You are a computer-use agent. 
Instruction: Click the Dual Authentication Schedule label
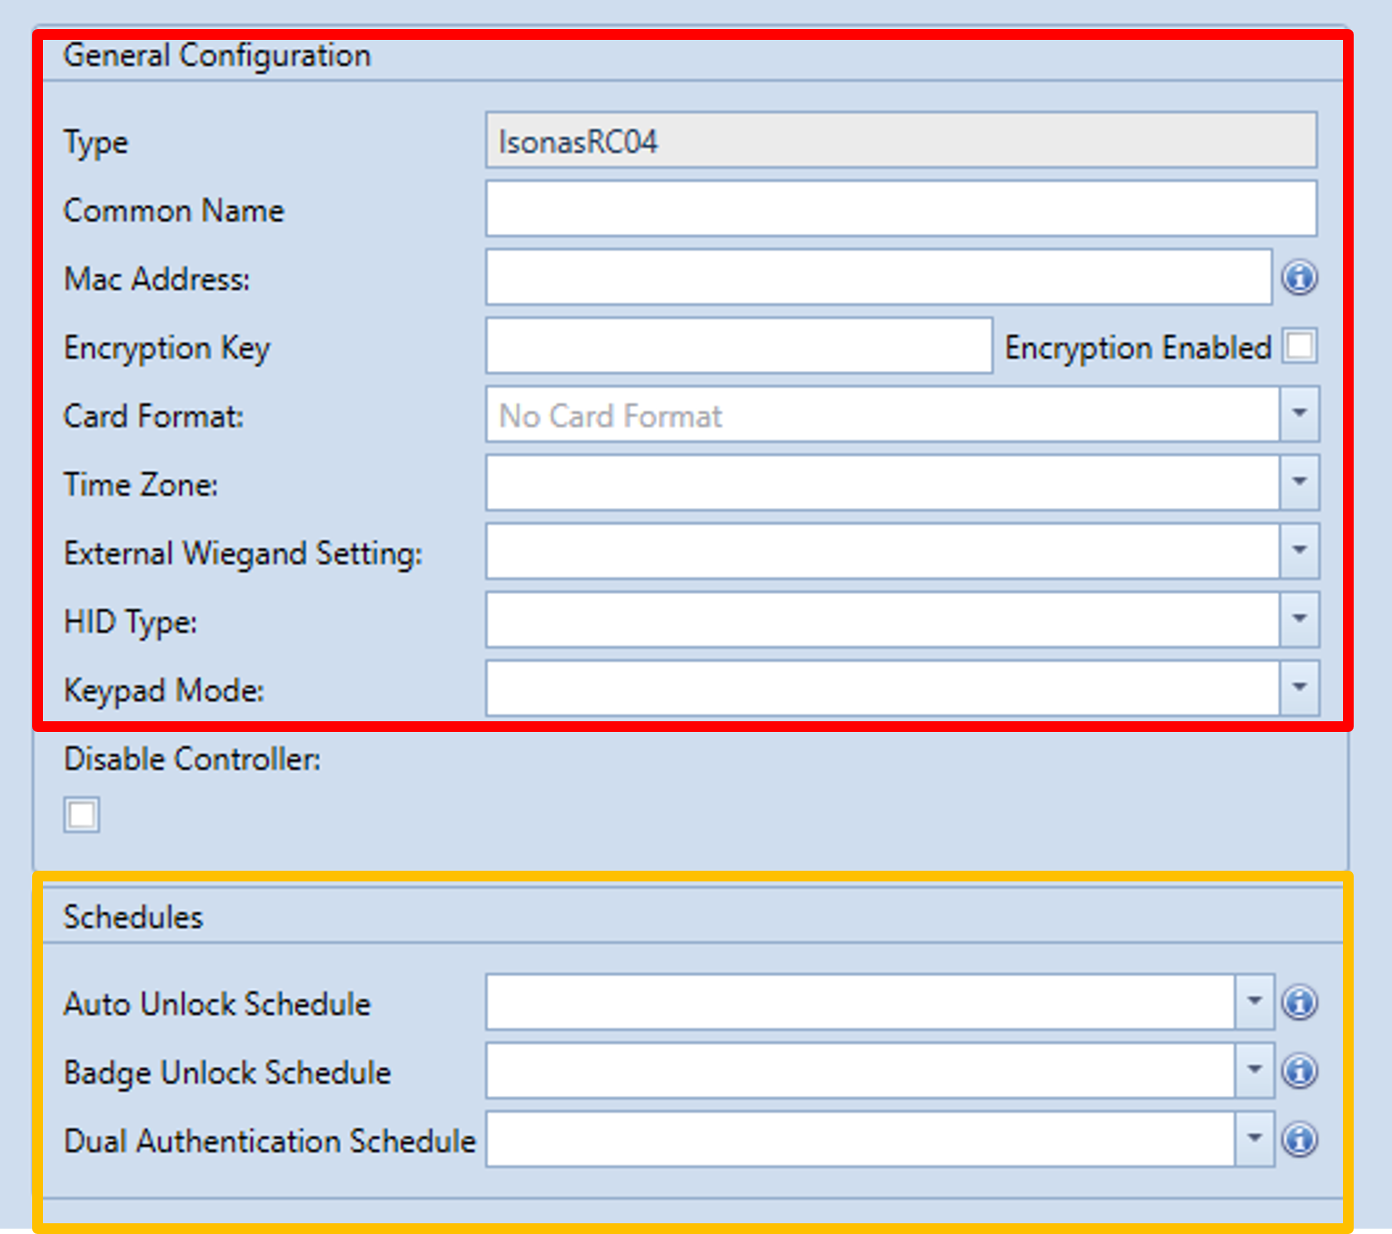coord(270,1141)
